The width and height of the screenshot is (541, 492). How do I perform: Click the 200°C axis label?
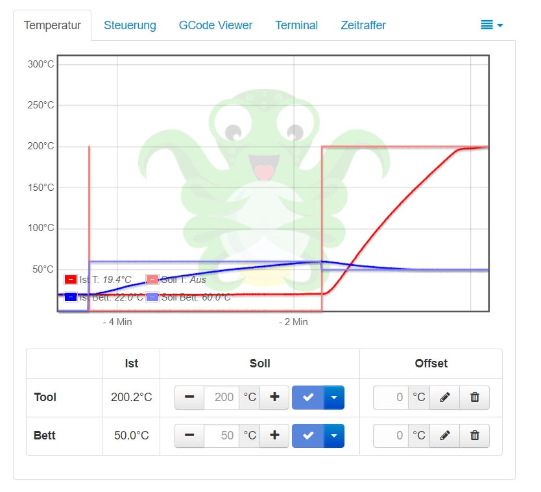(41, 146)
